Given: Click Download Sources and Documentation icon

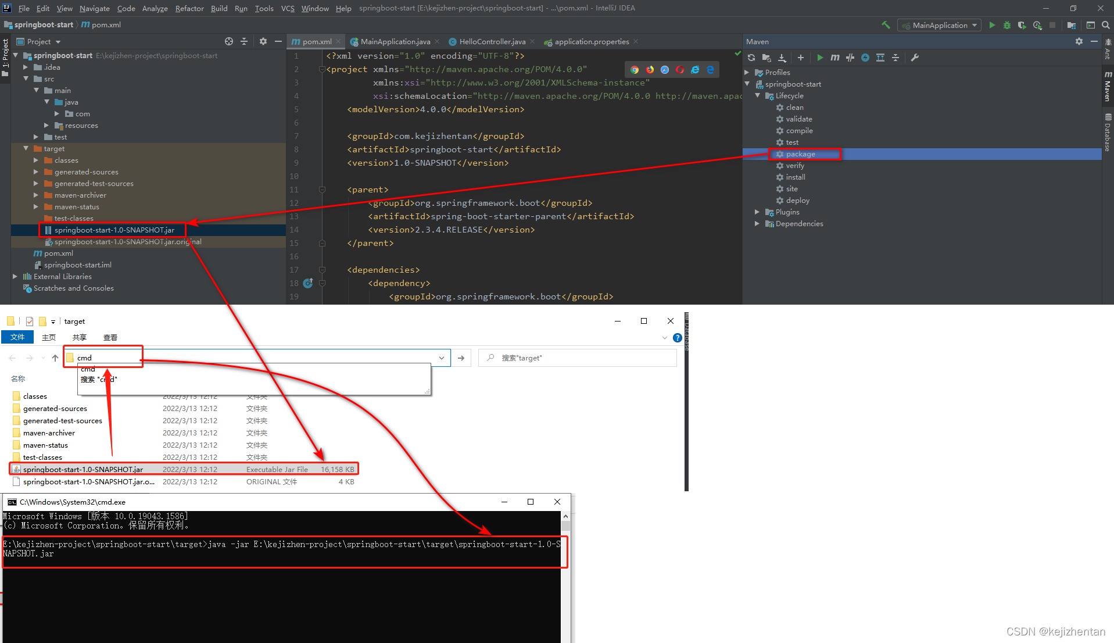Looking at the screenshot, I should (782, 58).
